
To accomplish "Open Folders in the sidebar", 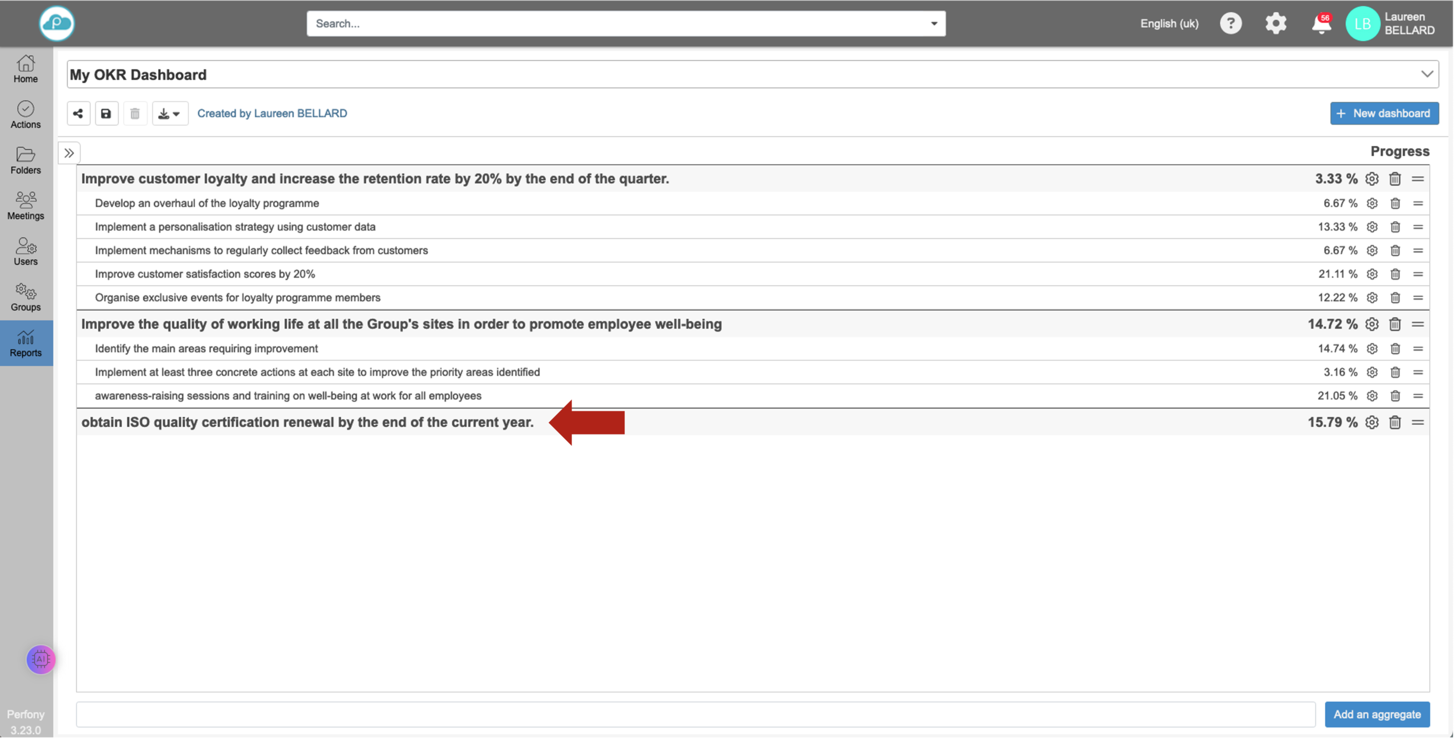I will click(x=26, y=160).
